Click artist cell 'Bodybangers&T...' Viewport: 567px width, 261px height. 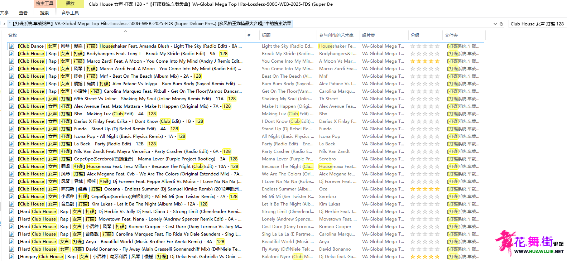point(338,54)
